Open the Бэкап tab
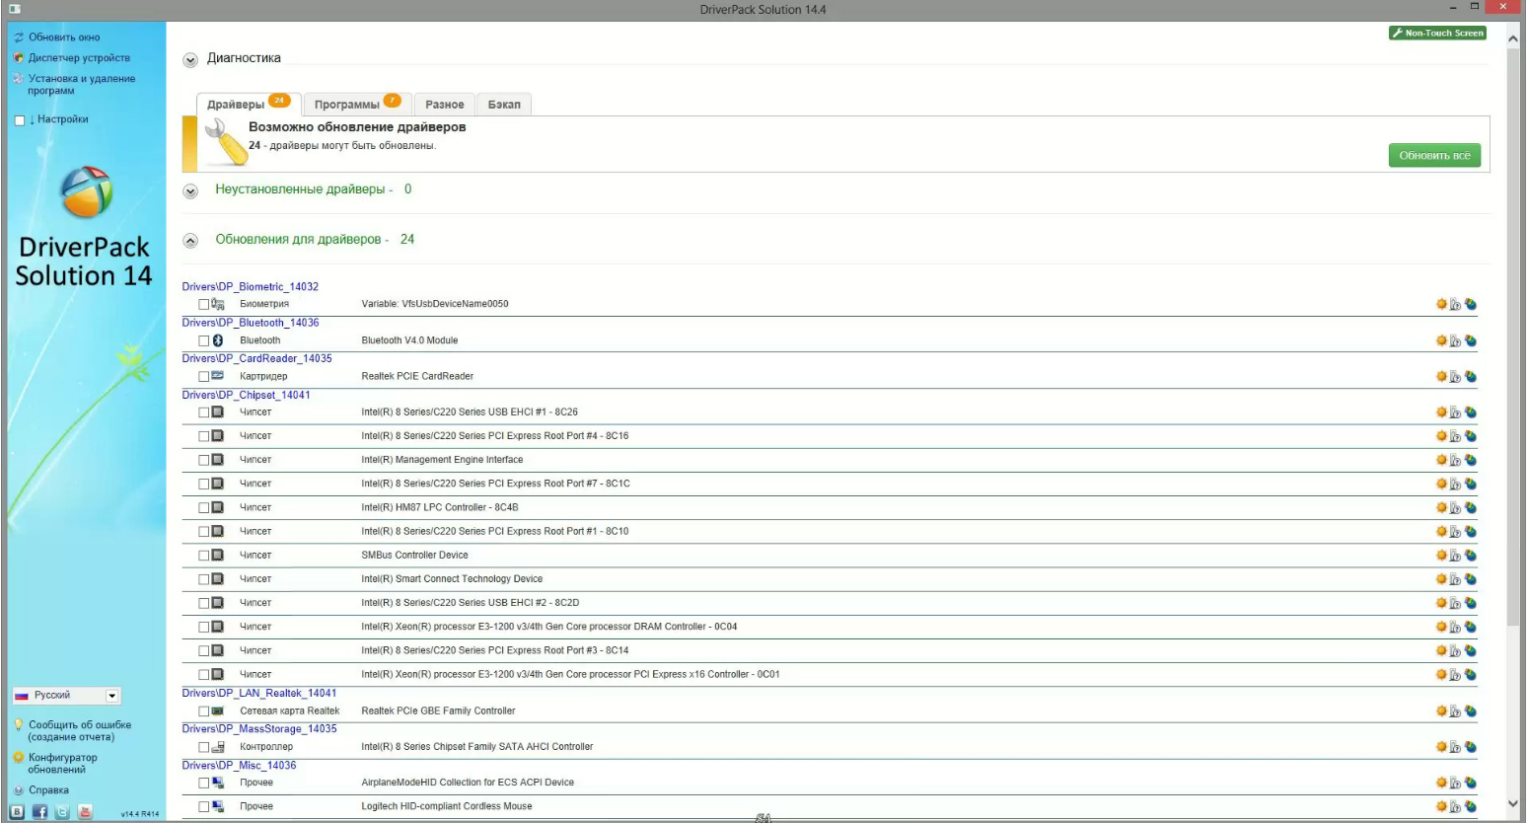 (504, 103)
